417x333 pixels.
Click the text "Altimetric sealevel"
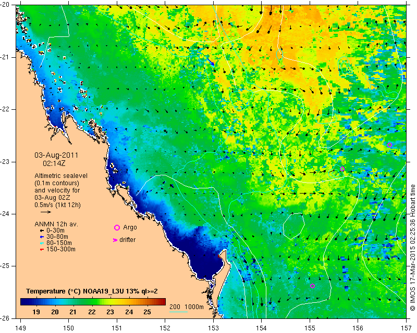coord(61,176)
